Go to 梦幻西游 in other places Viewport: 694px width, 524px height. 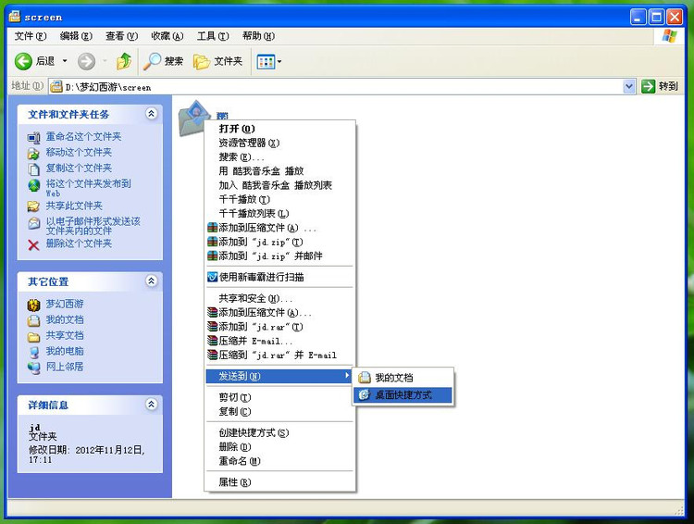pos(65,304)
